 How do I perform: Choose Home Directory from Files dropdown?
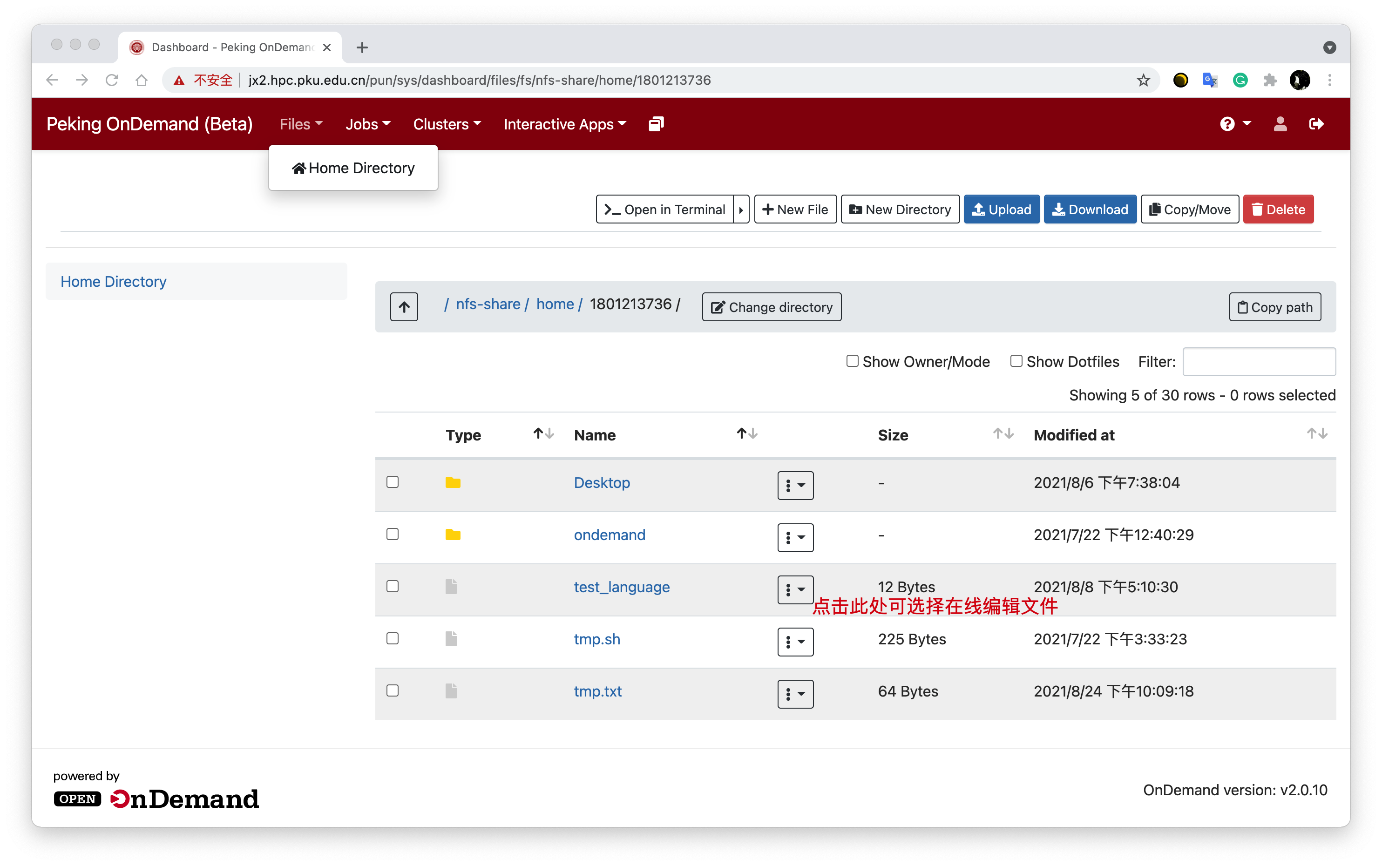(353, 168)
